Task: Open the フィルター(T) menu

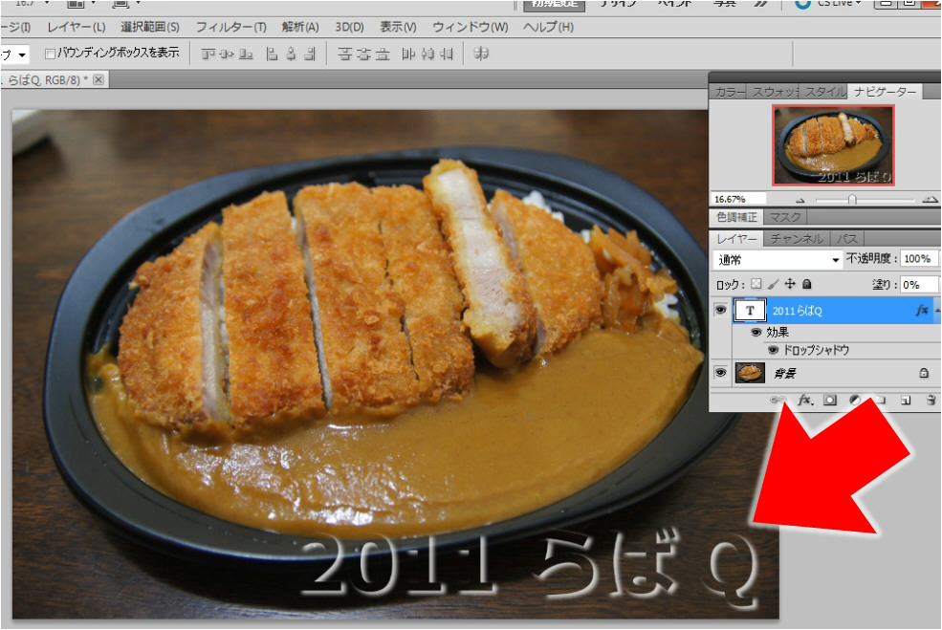Action: pos(231,27)
